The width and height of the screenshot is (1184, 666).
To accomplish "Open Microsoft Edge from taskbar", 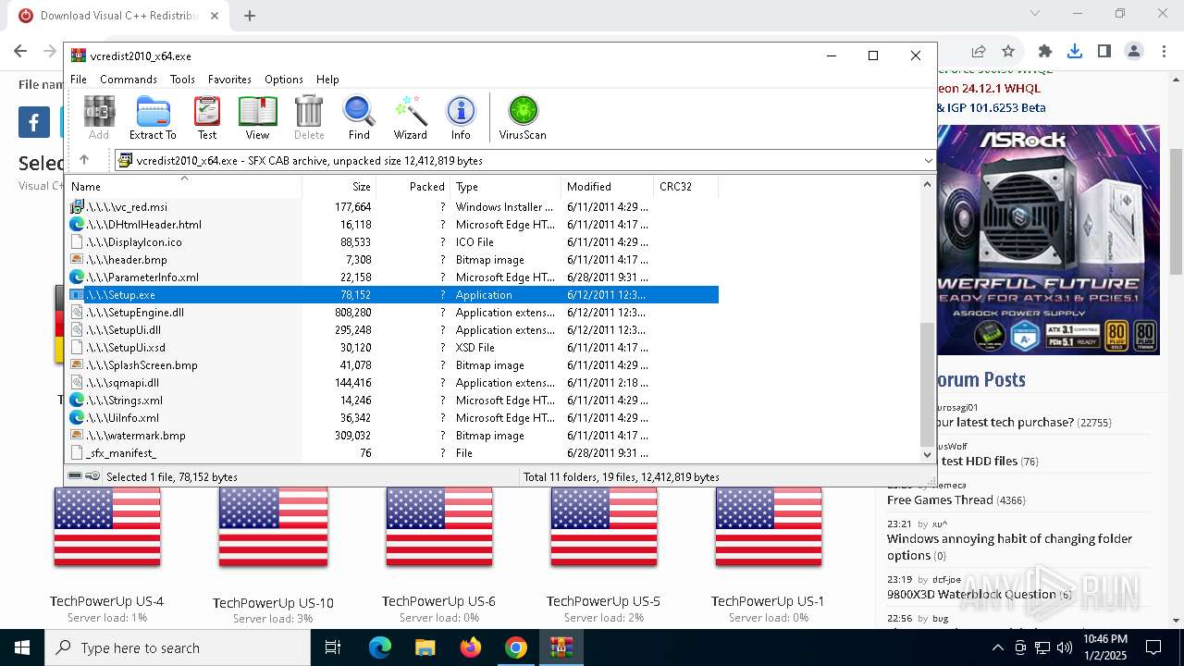I will pyautogui.click(x=380, y=647).
